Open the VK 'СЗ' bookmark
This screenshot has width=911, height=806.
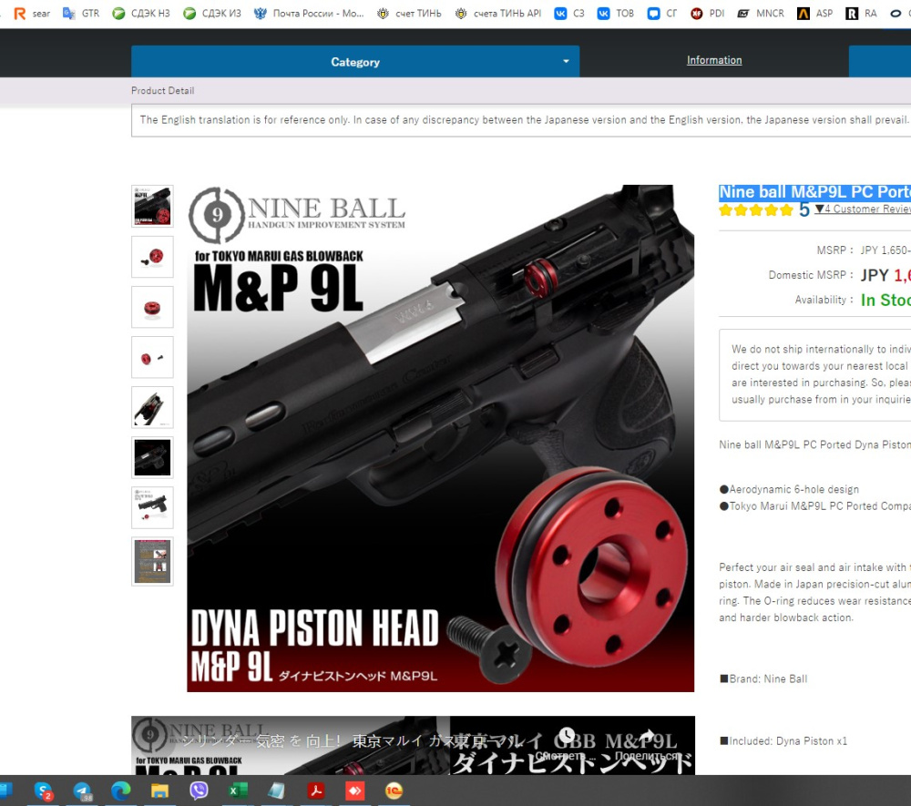(569, 14)
